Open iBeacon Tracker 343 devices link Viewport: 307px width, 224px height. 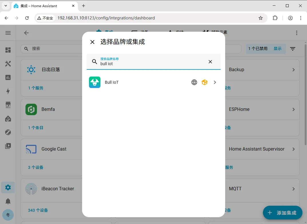pyautogui.click(x=38, y=210)
